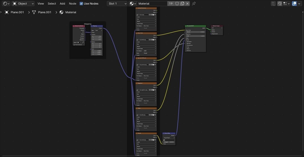304x157 pixels.
Task: Toggle the Use Nodes checkbox
Action: point(81,4)
